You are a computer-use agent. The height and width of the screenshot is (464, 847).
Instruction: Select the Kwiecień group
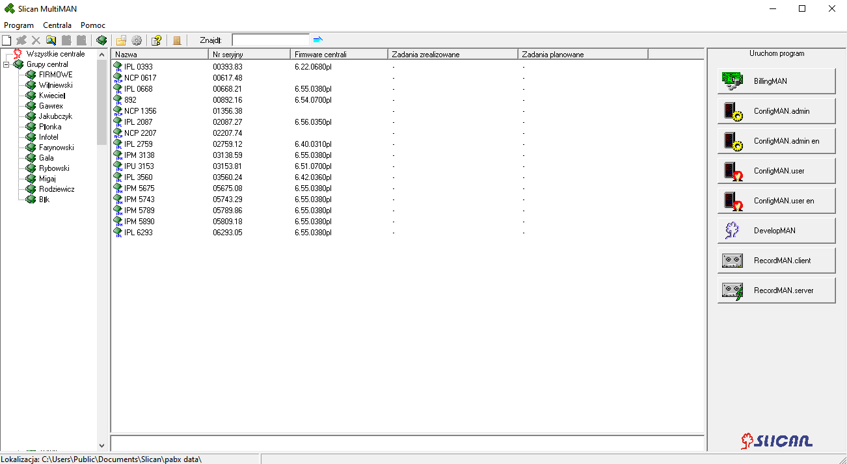pyautogui.click(x=52, y=96)
